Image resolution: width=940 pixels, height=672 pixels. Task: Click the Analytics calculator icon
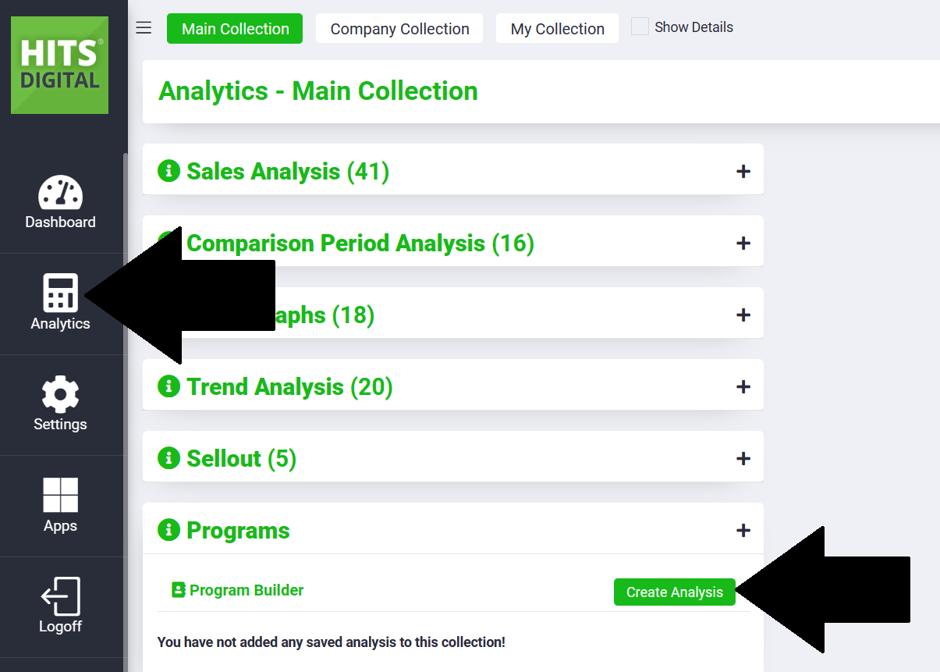pos(60,293)
